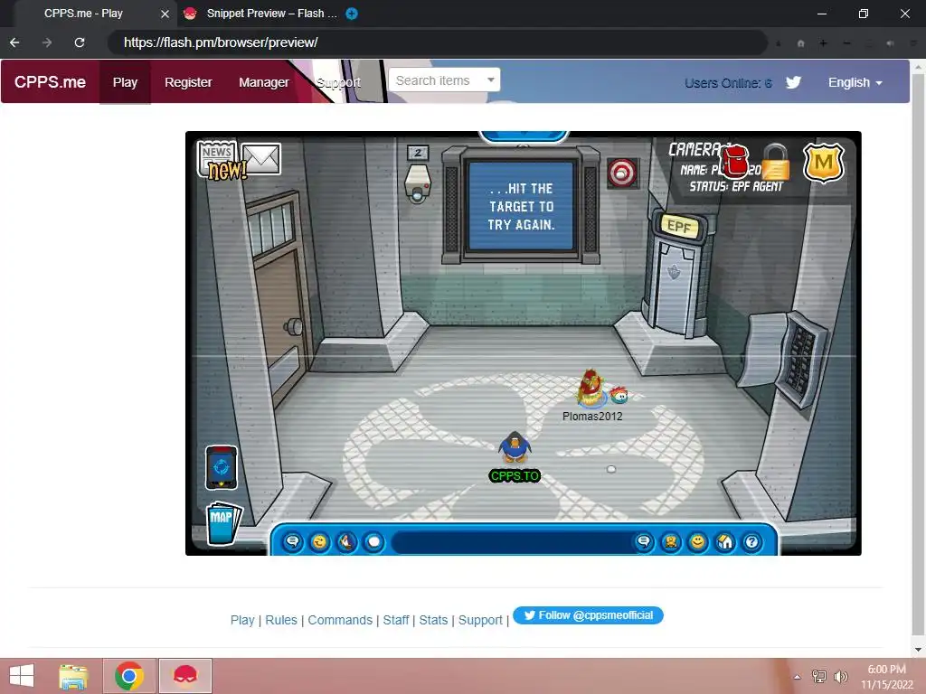This screenshot has height=694, width=926.
Task: Go to igloo house icon
Action: pos(725,541)
